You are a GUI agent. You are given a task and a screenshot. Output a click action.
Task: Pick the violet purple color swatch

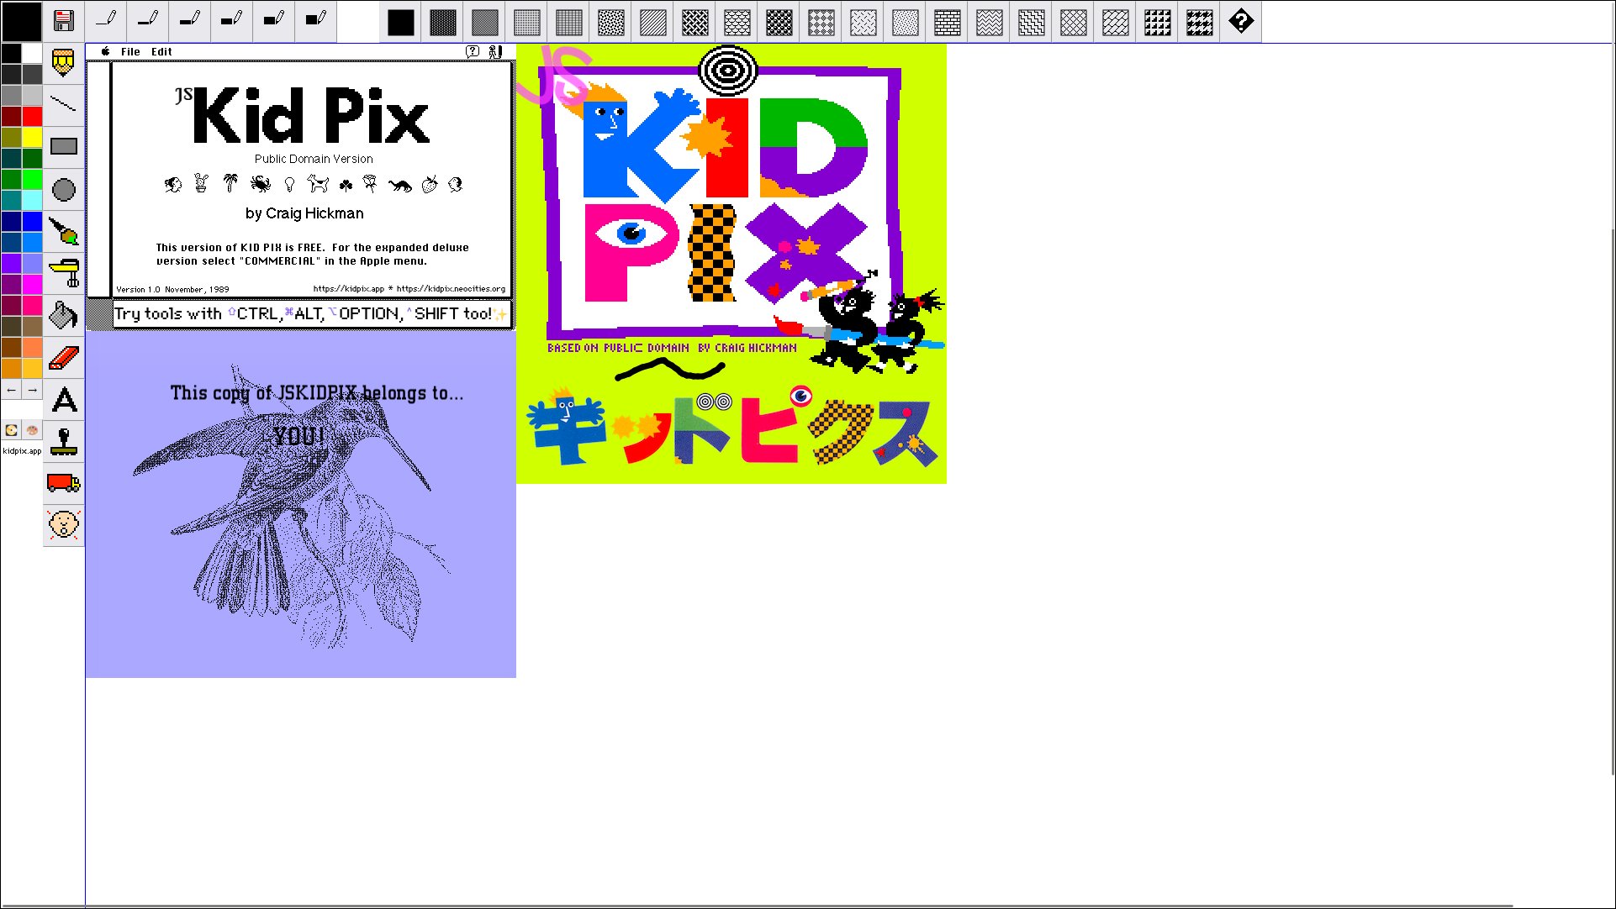click(x=11, y=263)
